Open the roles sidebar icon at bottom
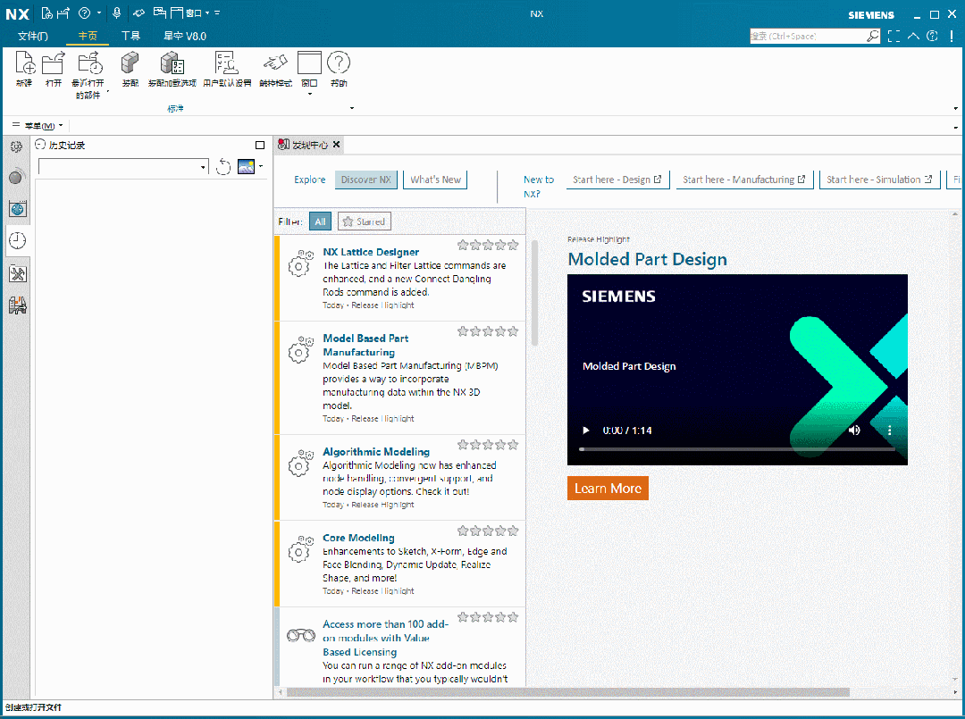Viewport: 965px width, 719px height. [17, 305]
